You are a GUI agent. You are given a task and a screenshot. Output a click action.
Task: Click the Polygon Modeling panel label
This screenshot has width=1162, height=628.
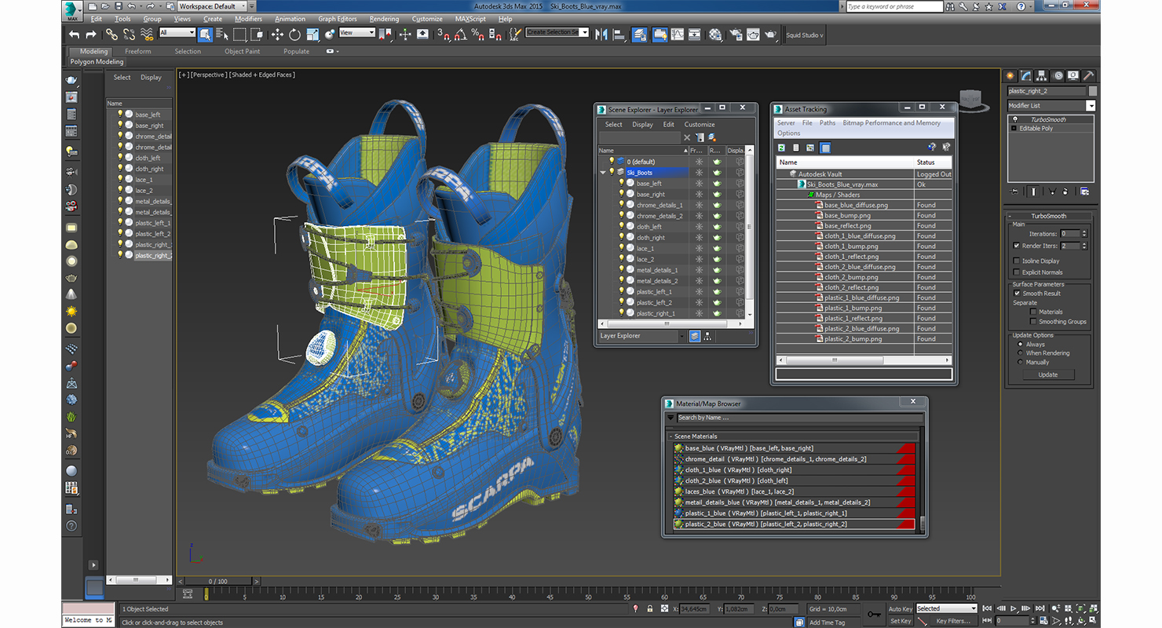click(97, 62)
